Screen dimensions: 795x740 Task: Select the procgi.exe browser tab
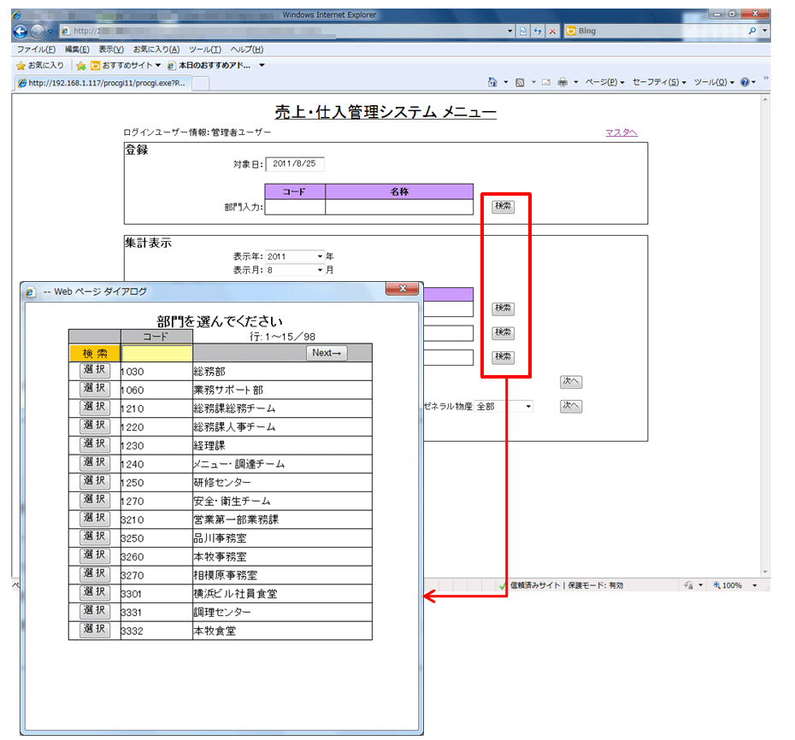pos(102,83)
